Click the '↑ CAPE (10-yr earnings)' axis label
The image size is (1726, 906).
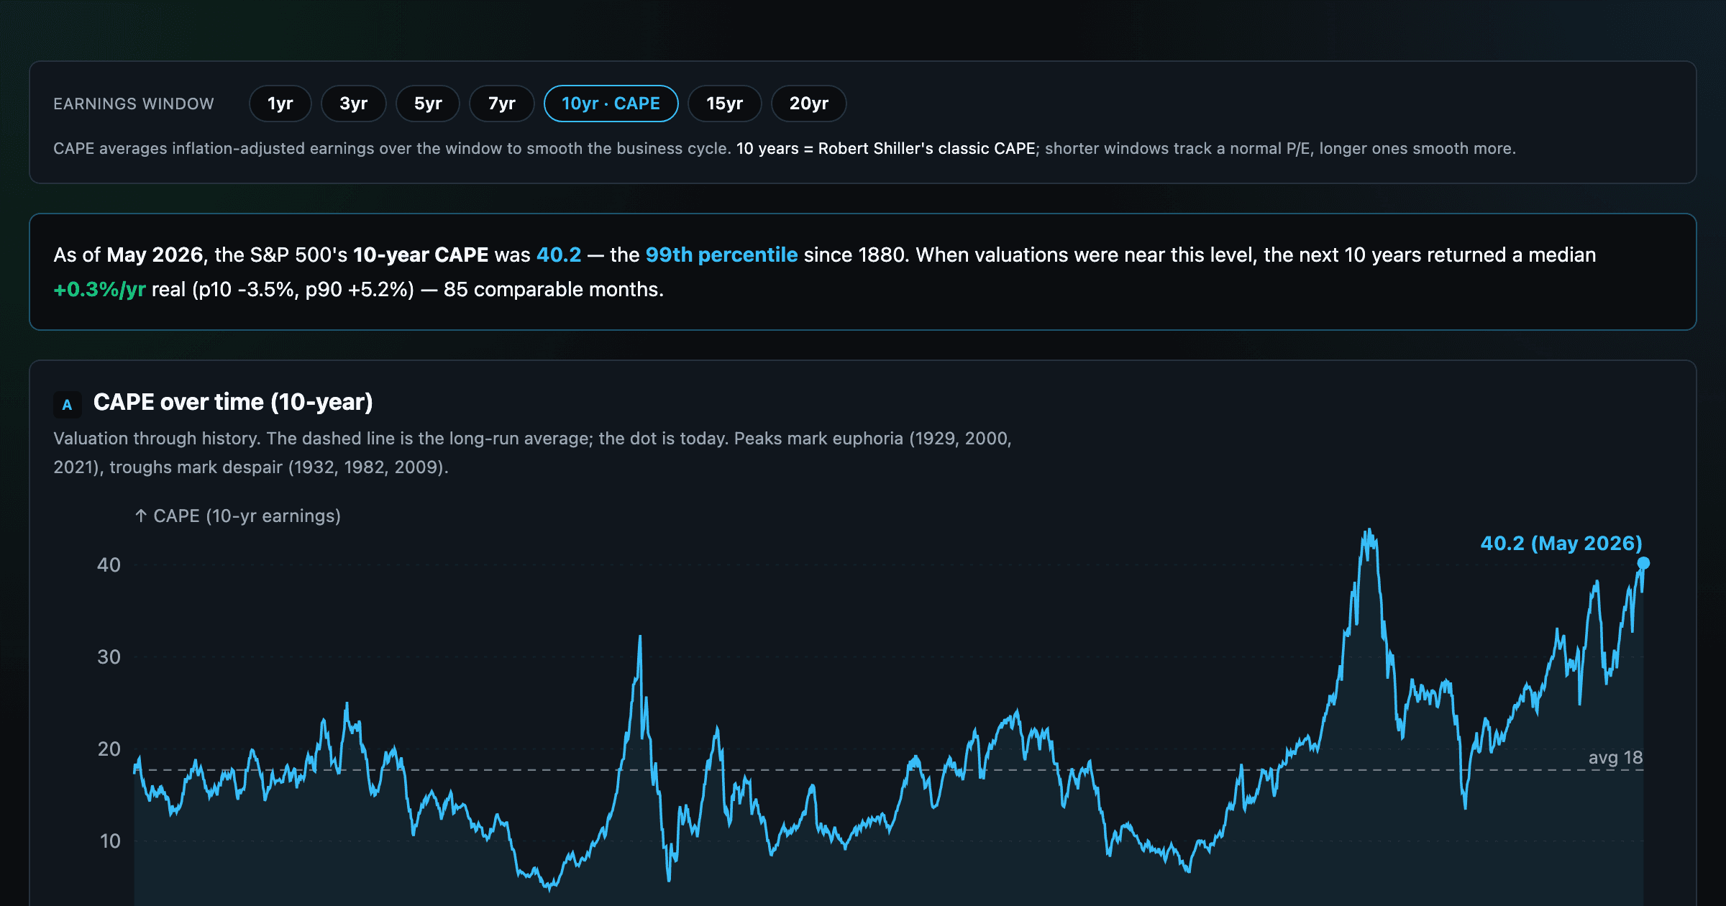click(237, 516)
